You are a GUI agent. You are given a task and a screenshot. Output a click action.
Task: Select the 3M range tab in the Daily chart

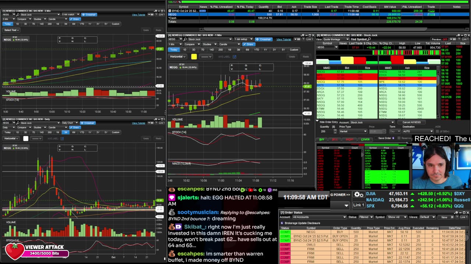[65, 132]
